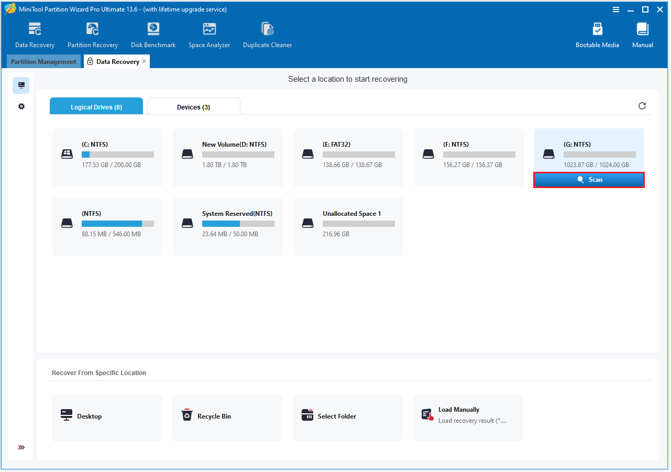Click the '1.80 TB / 1.80 TB' text

pos(224,165)
